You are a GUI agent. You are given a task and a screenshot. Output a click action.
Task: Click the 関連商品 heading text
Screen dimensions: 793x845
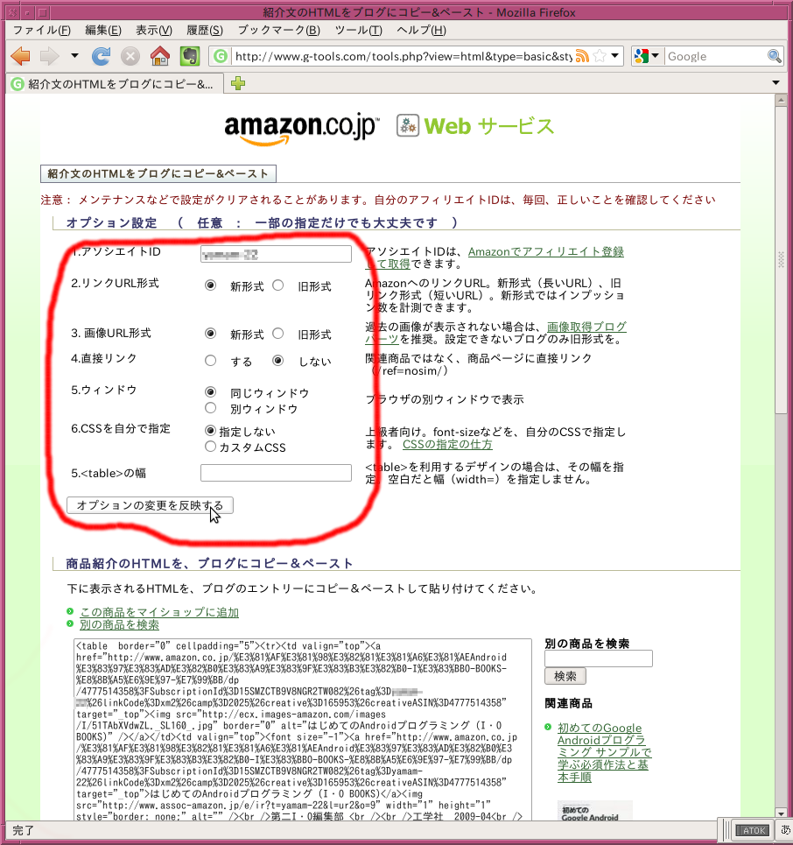[x=568, y=703]
